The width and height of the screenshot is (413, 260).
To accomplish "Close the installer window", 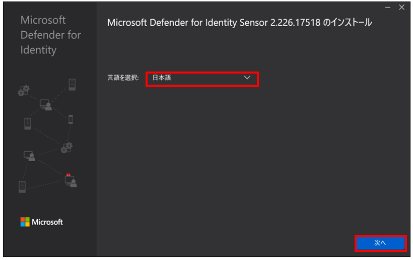I will [402, 8].
